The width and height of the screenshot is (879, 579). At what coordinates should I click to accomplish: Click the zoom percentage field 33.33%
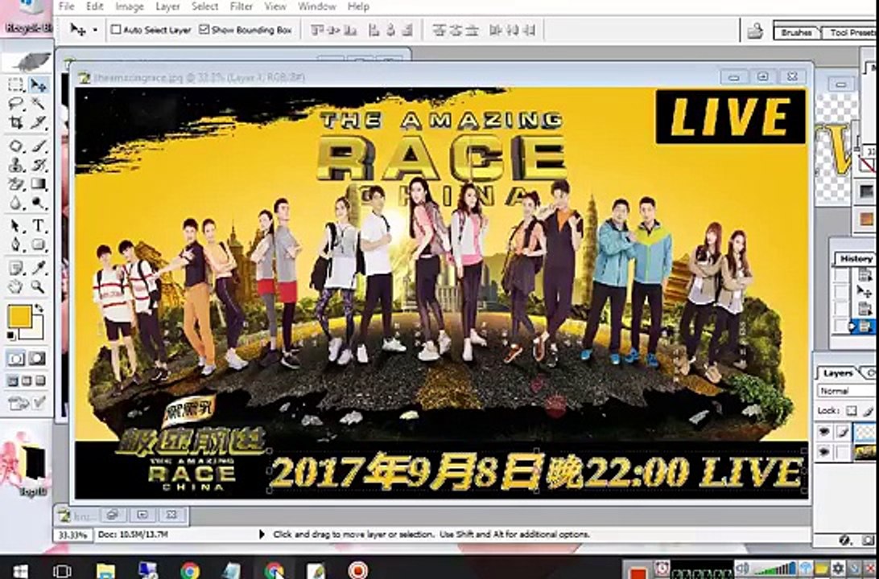(x=73, y=535)
